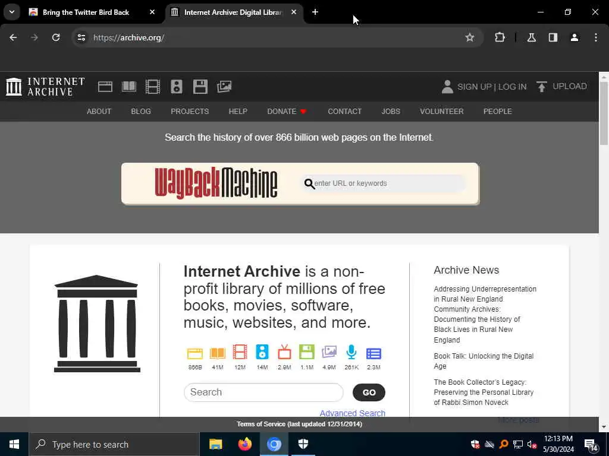The width and height of the screenshot is (609, 456).
Task: Toggle the browser side panel icon
Action: coord(553,37)
